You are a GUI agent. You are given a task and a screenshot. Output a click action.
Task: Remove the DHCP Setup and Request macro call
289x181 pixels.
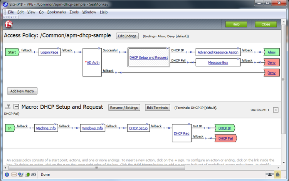[167, 48]
